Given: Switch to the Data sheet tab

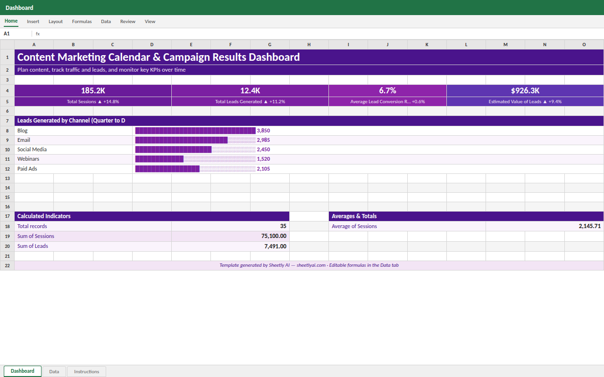Looking at the screenshot, I should (x=54, y=371).
